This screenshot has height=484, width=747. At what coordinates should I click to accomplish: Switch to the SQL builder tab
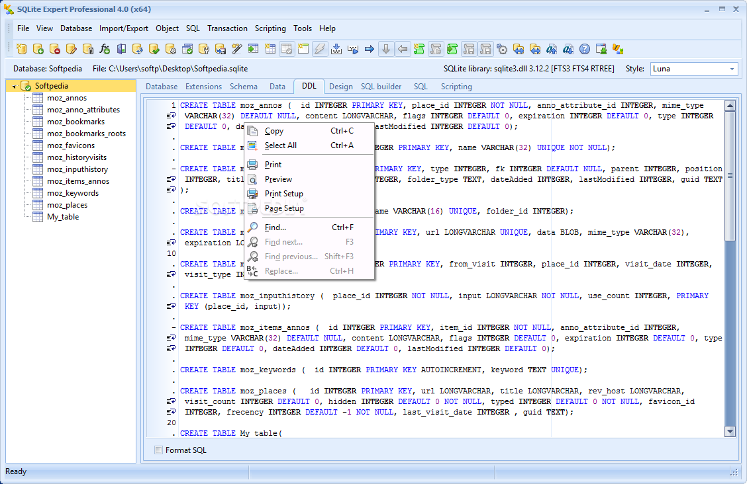pos(381,87)
